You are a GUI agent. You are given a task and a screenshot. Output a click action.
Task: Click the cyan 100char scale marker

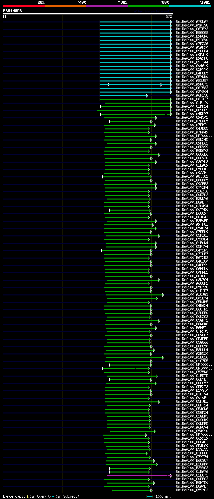coord(149,496)
